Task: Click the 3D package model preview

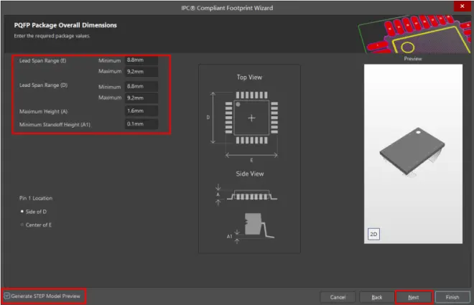Action: point(412,151)
